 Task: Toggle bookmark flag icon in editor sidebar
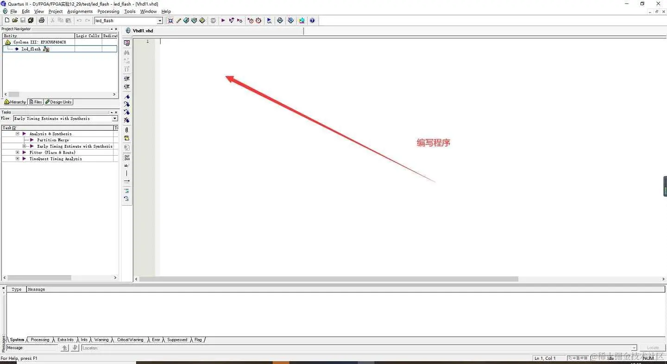126,96
